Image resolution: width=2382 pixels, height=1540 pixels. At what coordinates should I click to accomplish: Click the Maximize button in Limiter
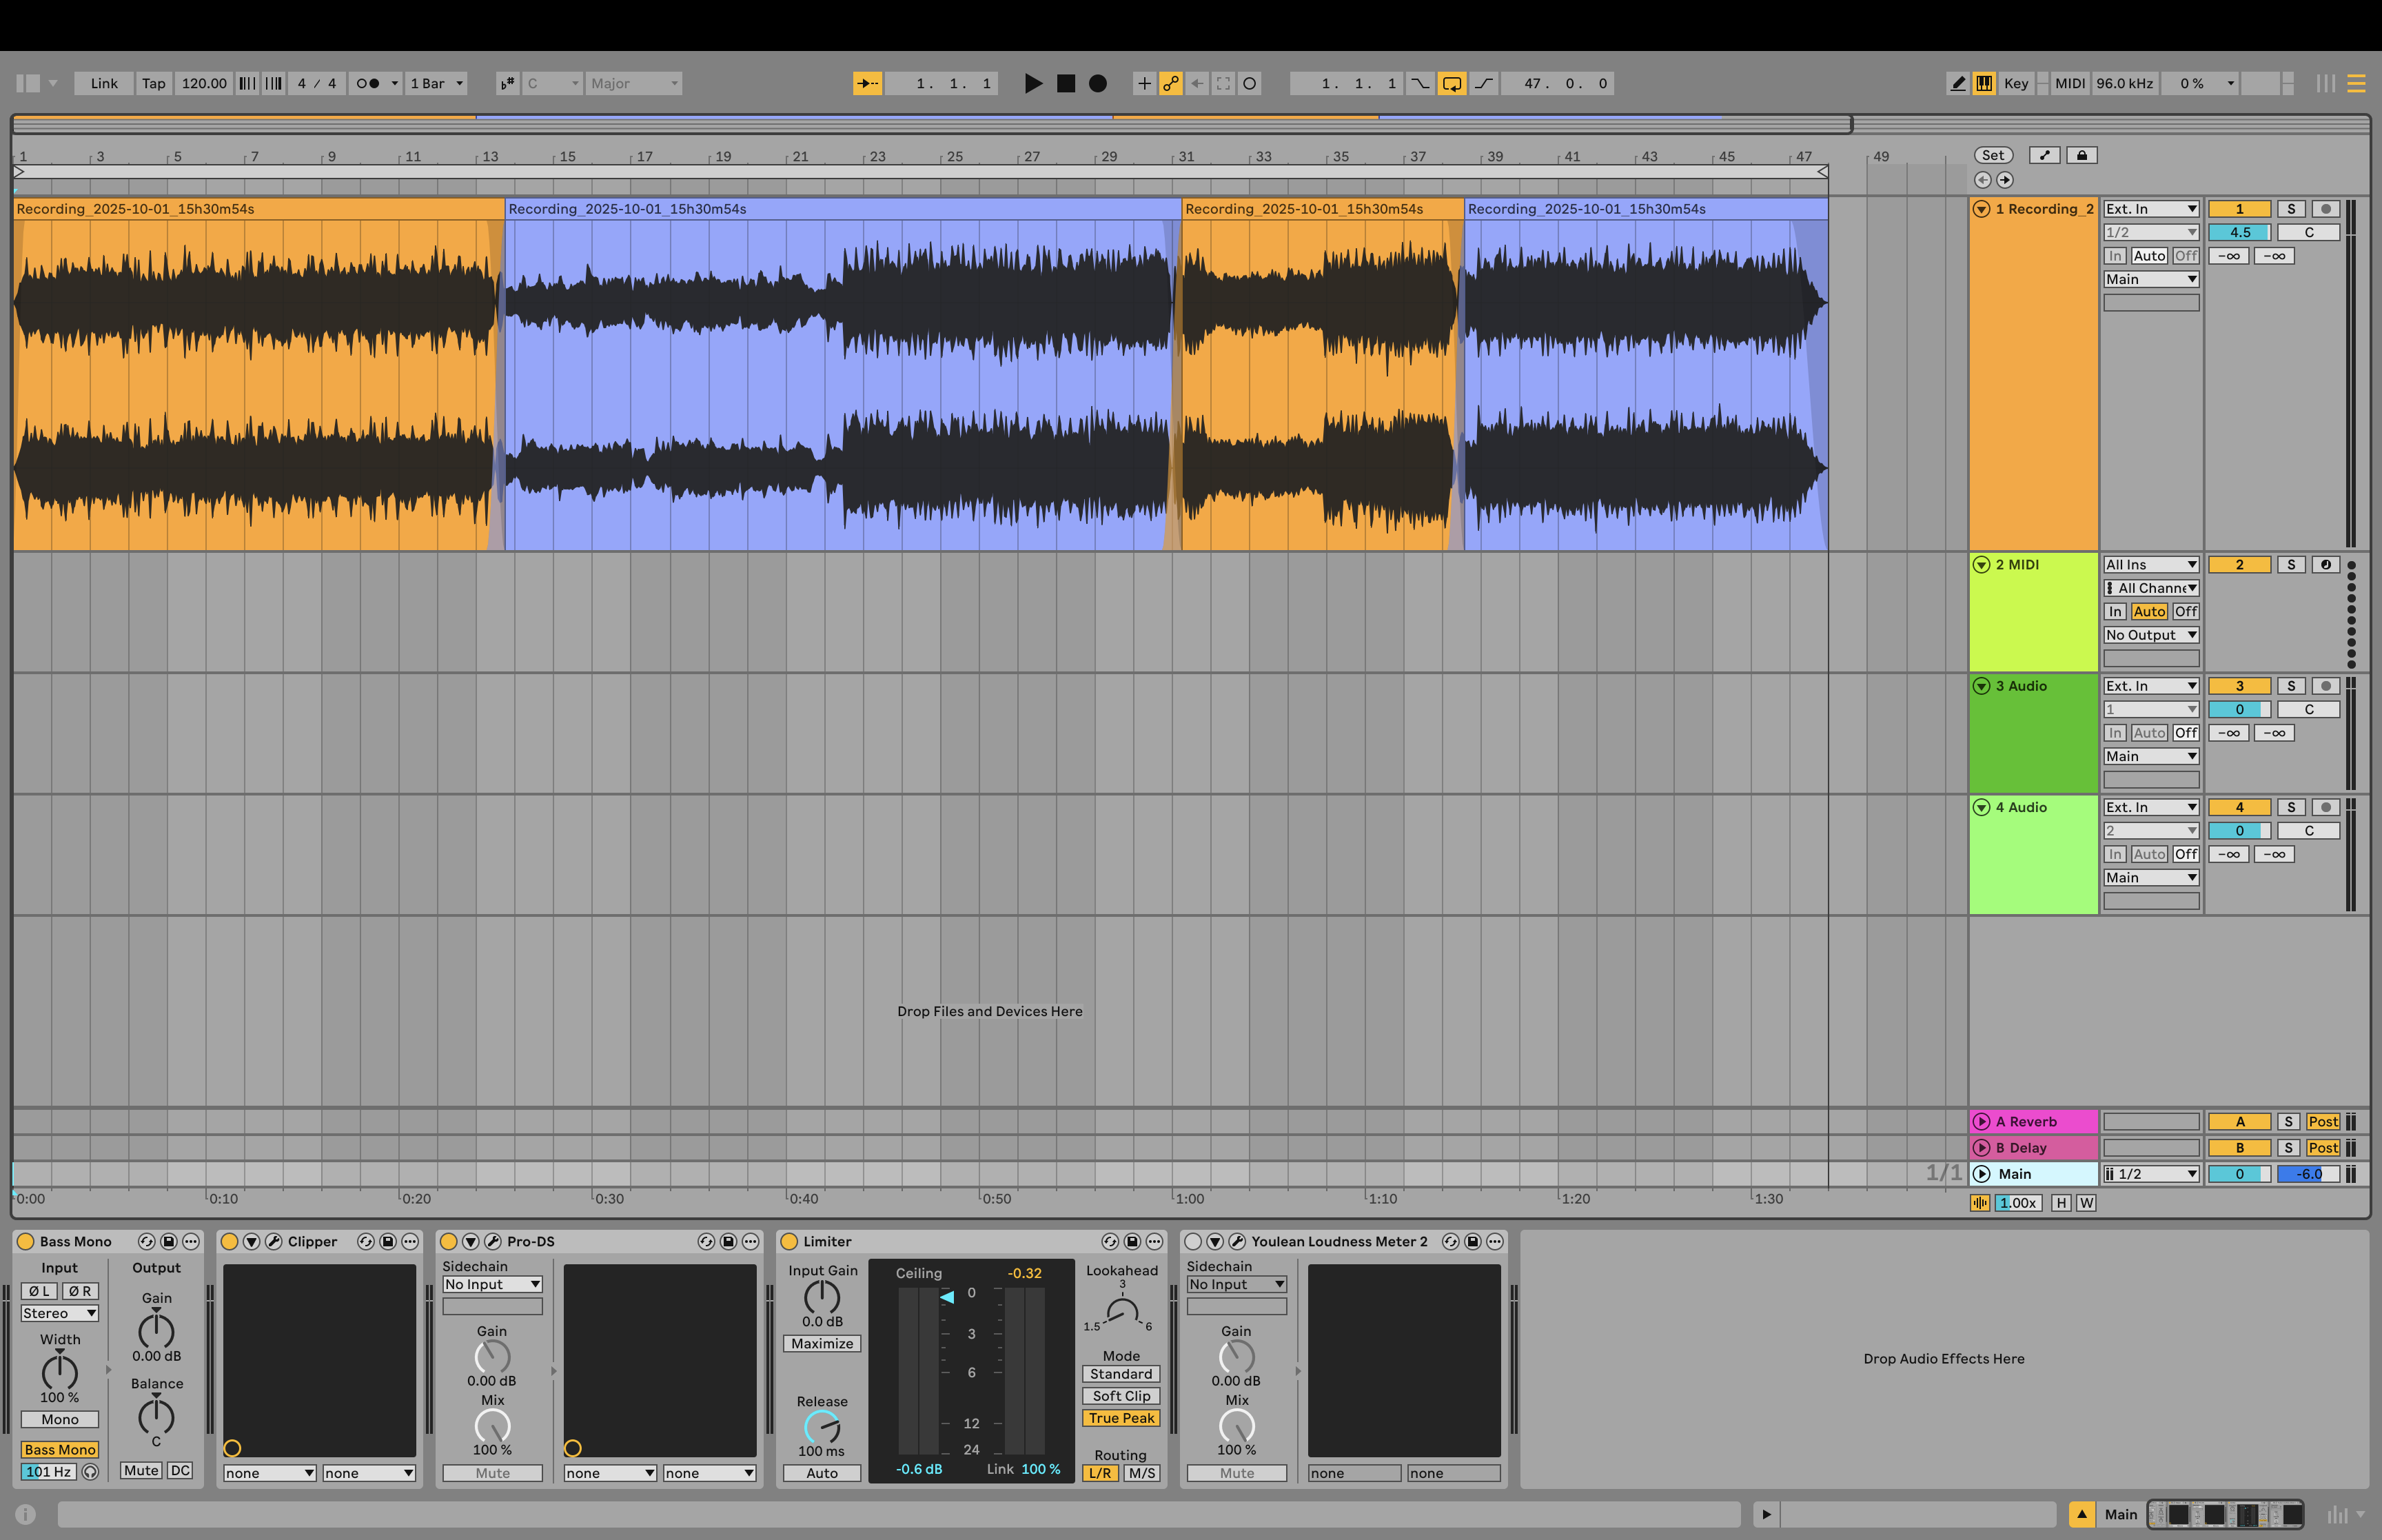point(822,1344)
